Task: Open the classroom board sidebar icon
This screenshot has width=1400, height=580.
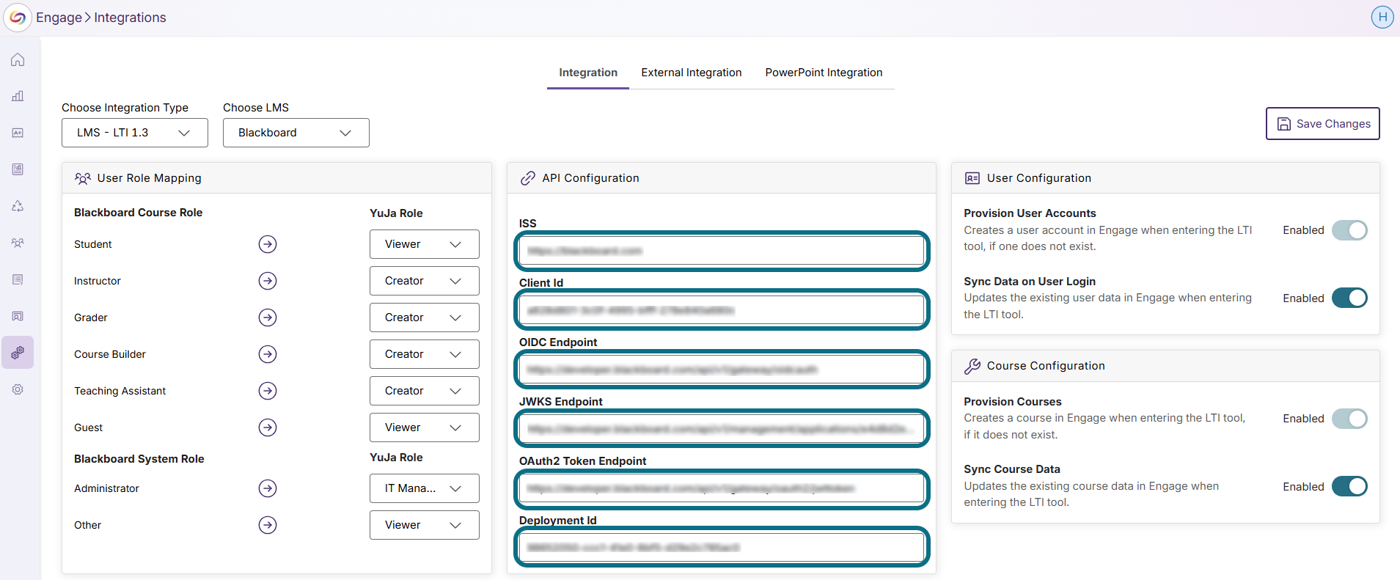Action: pos(18,316)
